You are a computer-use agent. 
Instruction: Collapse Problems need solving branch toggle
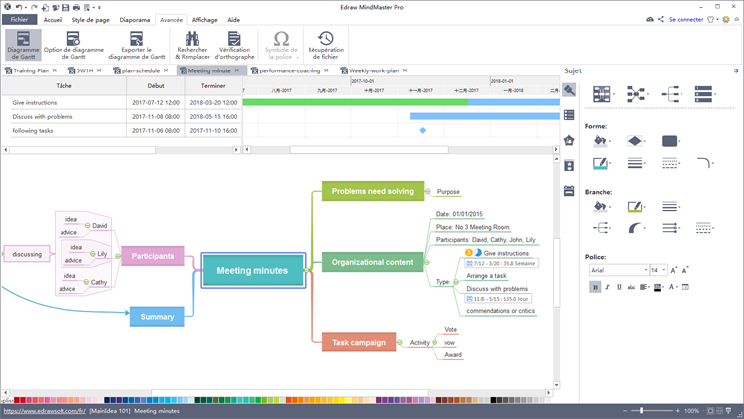pyautogui.click(x=428, y=191)
